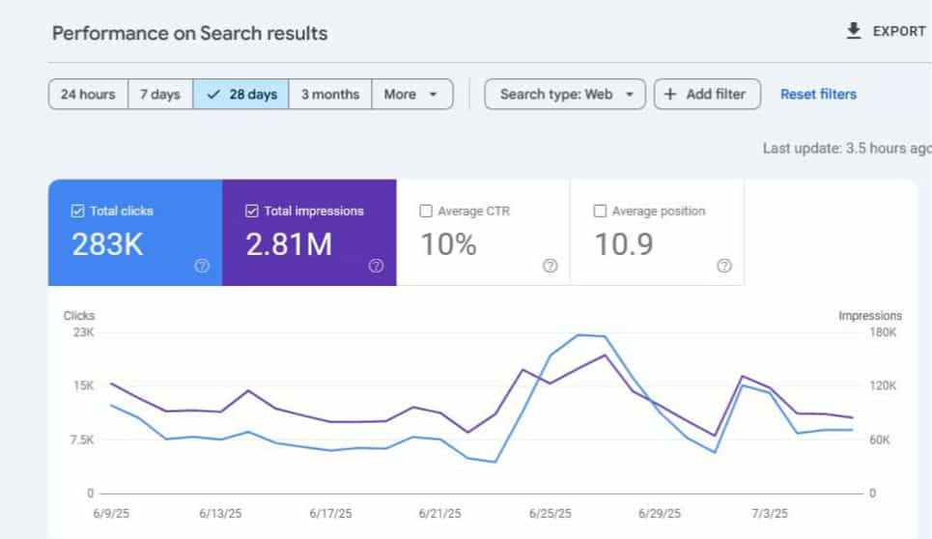Expand the Search type: Web dropdown
Image resolution: width=932 pixels, height=539 pixels.
click(565, 95)
